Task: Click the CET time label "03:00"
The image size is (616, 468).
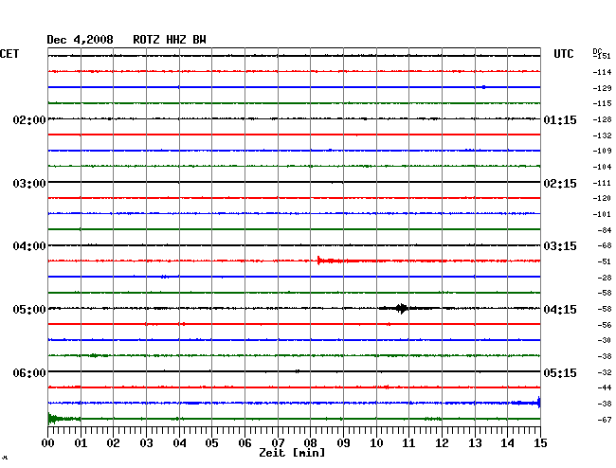Action: pyautogui.click(x=29, y=184)
